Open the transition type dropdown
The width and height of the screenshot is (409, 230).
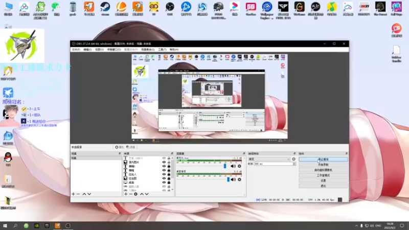pos(269,159)
